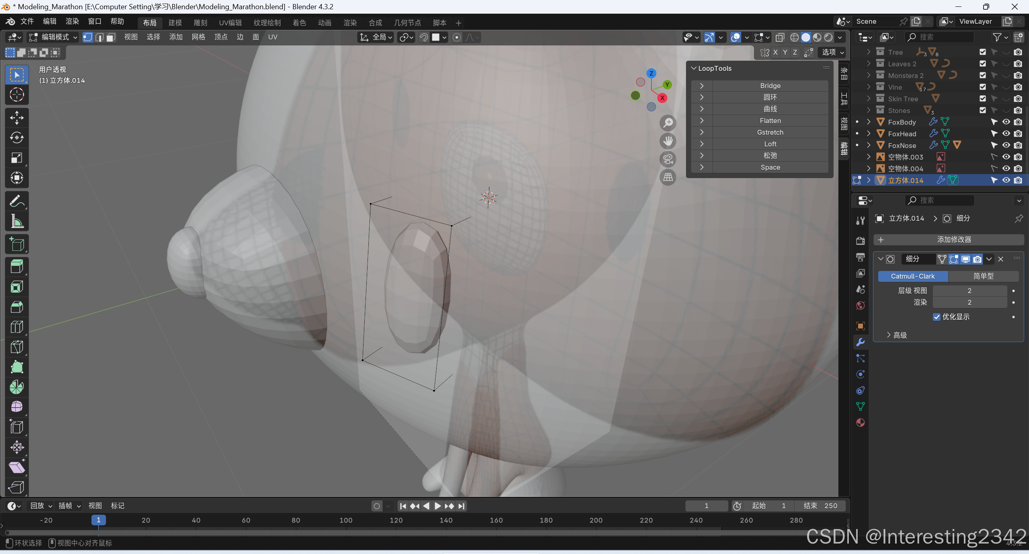Uncheck Stones collection visibility checkbox
This screenshot has width=1029, height=554.
coord(982,110)
